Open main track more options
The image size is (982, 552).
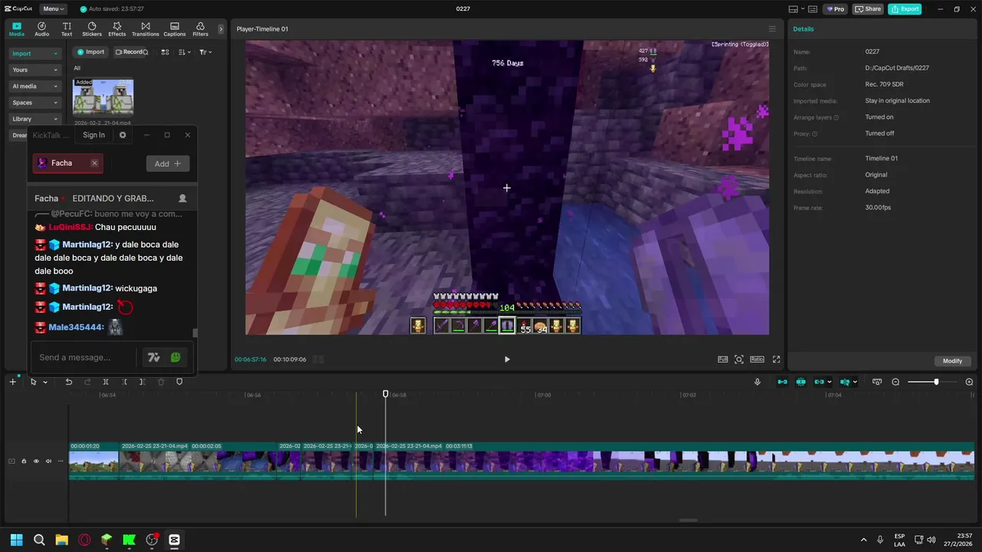click(x=61, y=462)
